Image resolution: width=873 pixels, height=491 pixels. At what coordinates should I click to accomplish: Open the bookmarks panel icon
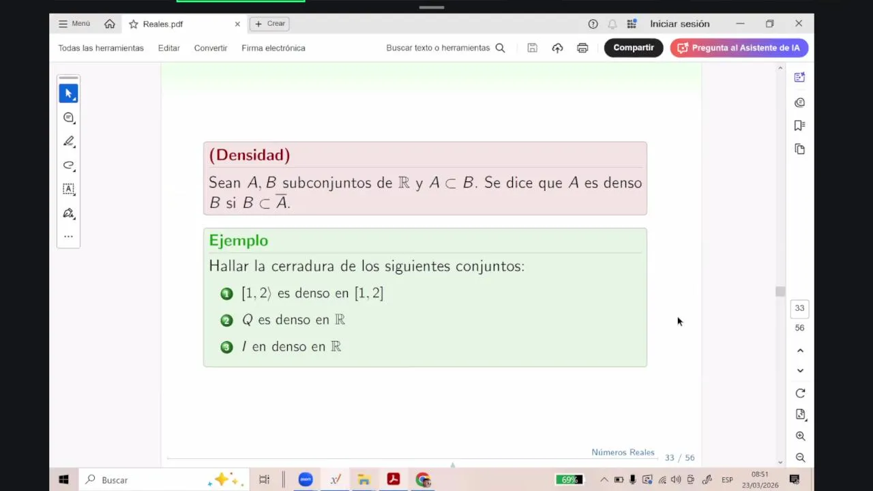[800, 125]
